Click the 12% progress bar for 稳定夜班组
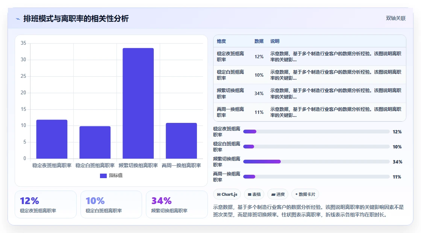The height and width of the screenshot is (233, 421). pos(316,132)
